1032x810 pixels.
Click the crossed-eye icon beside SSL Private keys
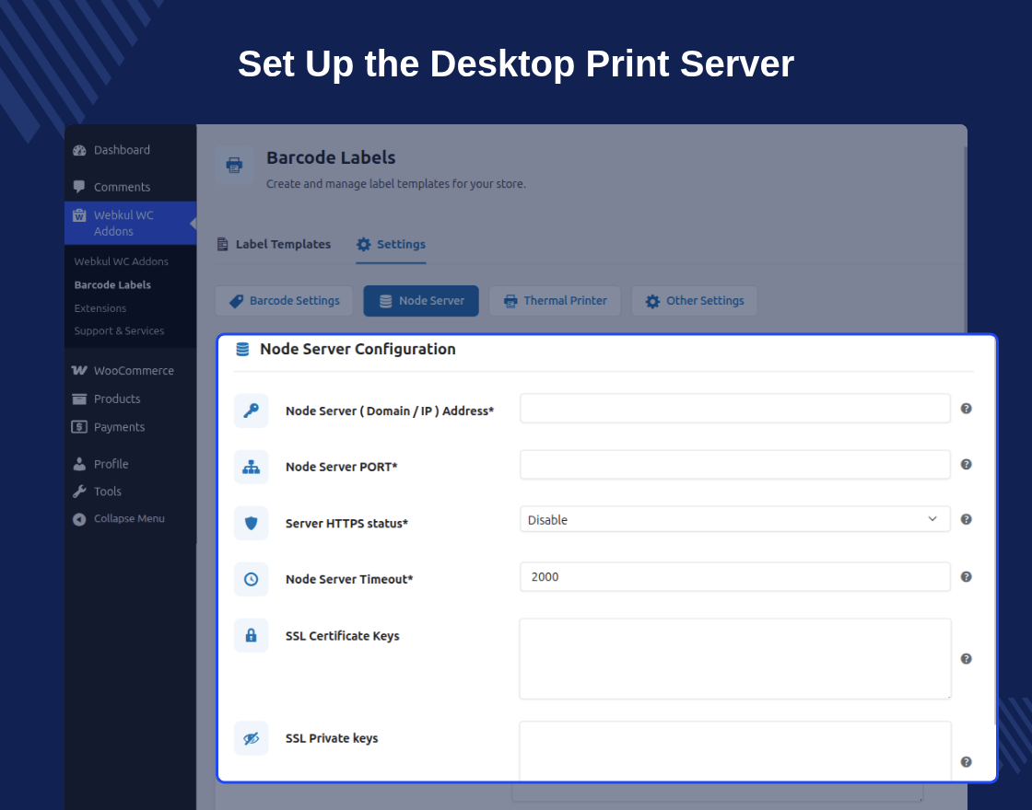point(251,738)
